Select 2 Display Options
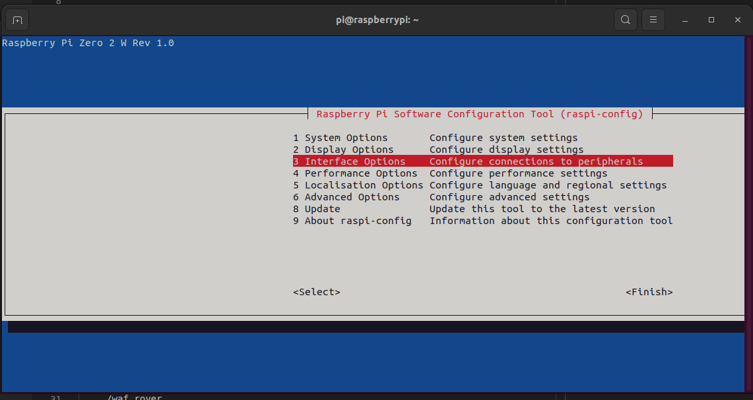This screenshot has width=753, height=400. click(x=343, y=150)
